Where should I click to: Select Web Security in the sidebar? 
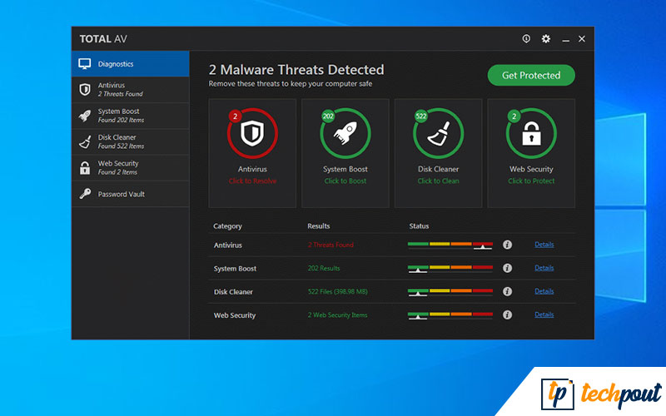[x=130, y=167]
